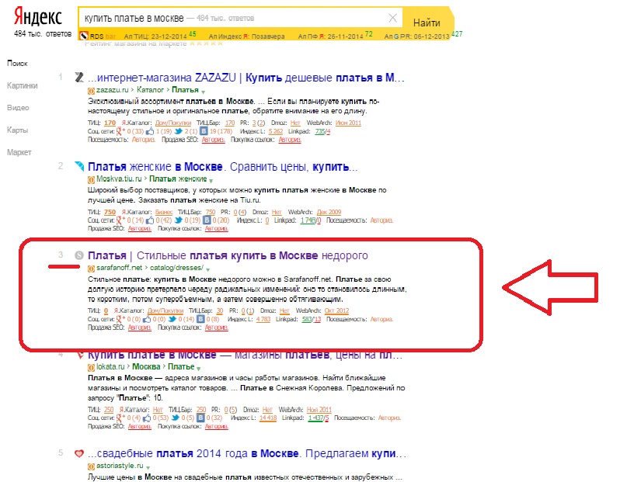This screenshot has height=482, width=627.
Task: Click VK icon in lokata.ru stats
Action: (200, 418)
